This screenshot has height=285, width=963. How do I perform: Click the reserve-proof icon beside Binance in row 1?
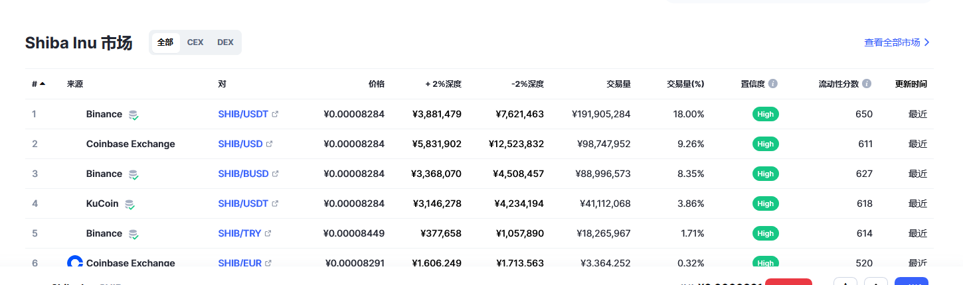[133, 115]
